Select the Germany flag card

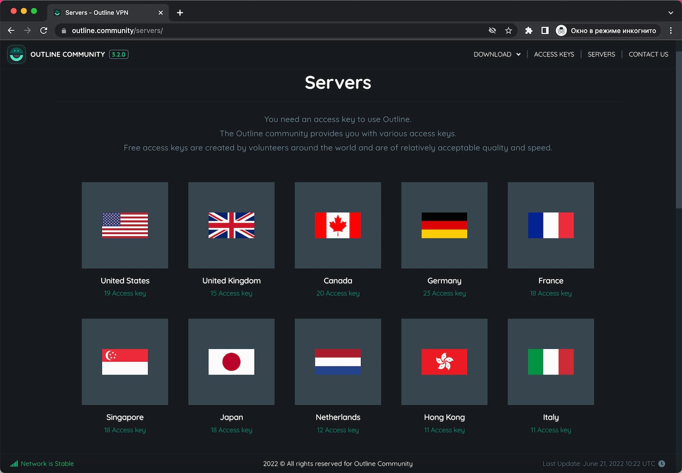444,225
